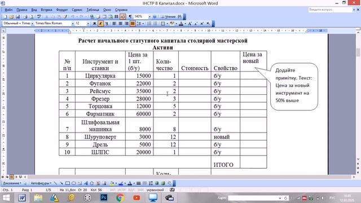Pick the fill color bucket
361x203 pixels.
coord(112,183)
